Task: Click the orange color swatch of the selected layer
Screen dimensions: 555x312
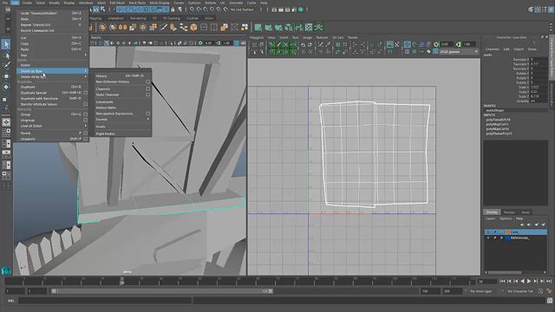Action: tap(508, 232)
